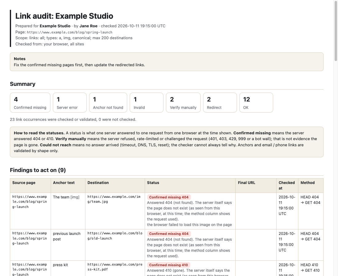The width and height of the screenshot is (338, 276).
Task: Click the Checked at column header
Action: pyautogui.click(x=287, y=186)
